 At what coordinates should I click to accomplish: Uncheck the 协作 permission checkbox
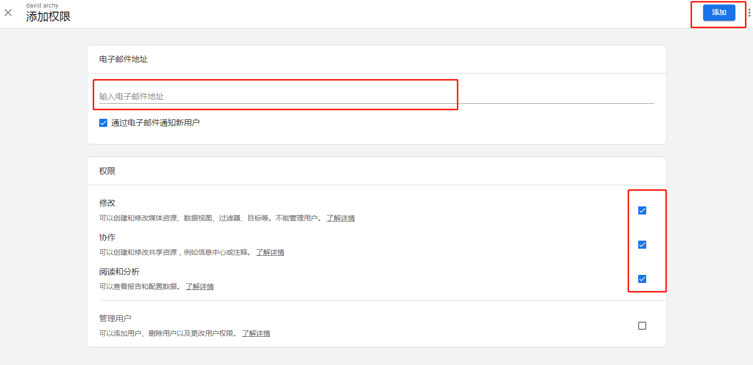click(x=642, y=244)
